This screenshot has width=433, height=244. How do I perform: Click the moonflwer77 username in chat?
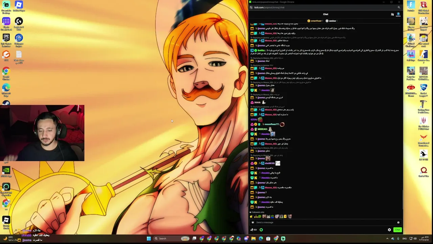coord(272,124)
